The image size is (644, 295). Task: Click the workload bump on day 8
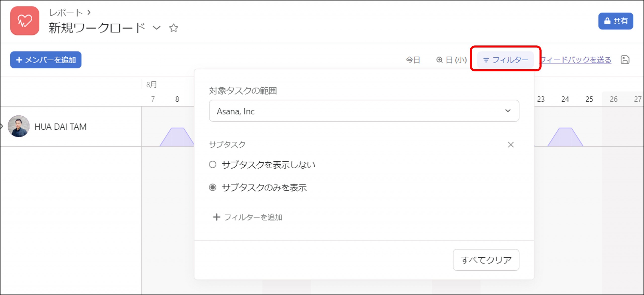(x=177, y=137)
